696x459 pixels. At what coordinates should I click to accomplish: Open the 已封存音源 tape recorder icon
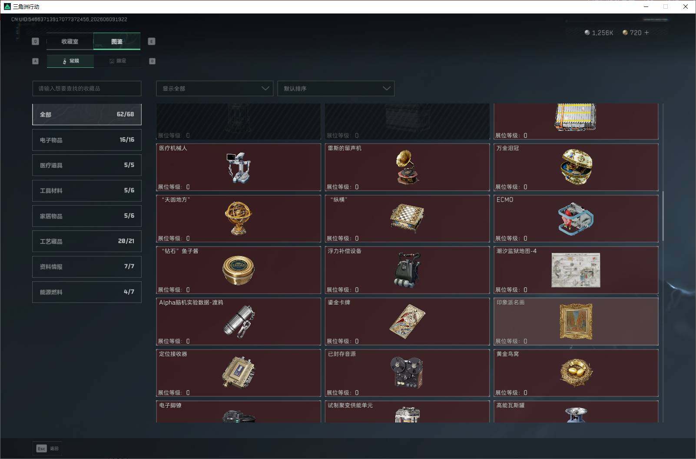point(407,373)
